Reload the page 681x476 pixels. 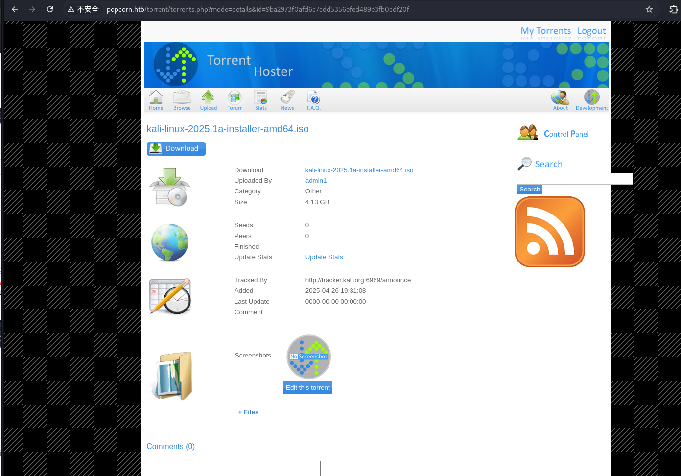(50, 9)
